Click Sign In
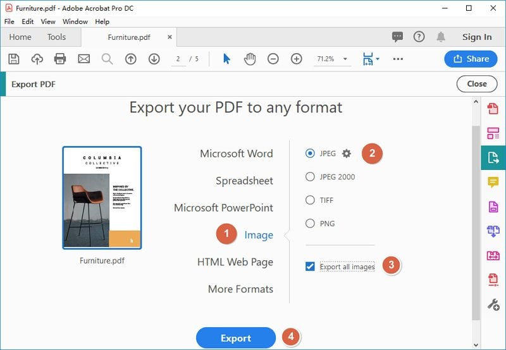Viewport: 506px width, 350px height. point(477,37)
